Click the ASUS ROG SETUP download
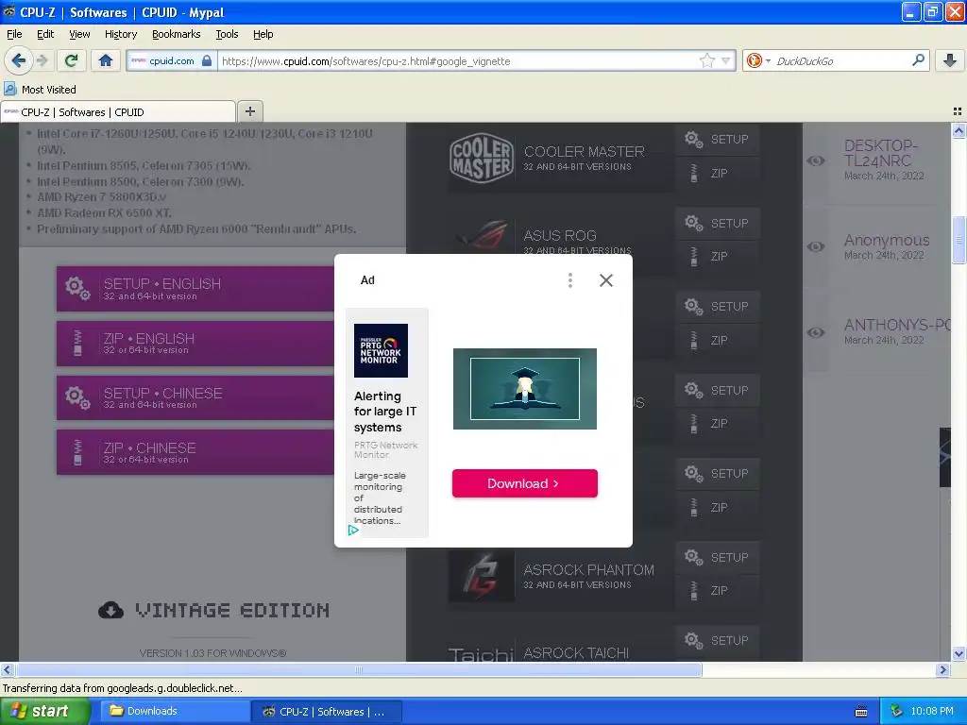 [718, 223]
